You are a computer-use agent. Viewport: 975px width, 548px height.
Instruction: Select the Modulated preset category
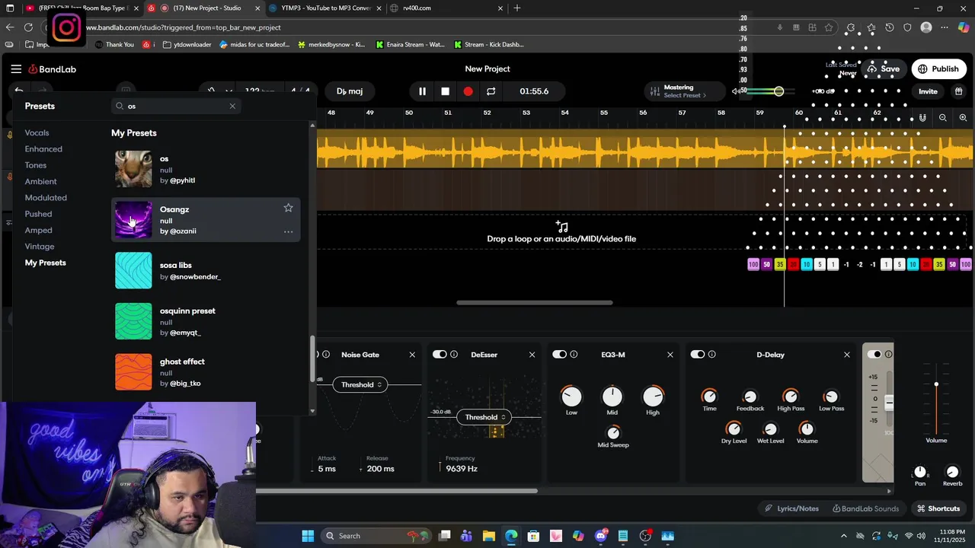(x=46, y=198)
